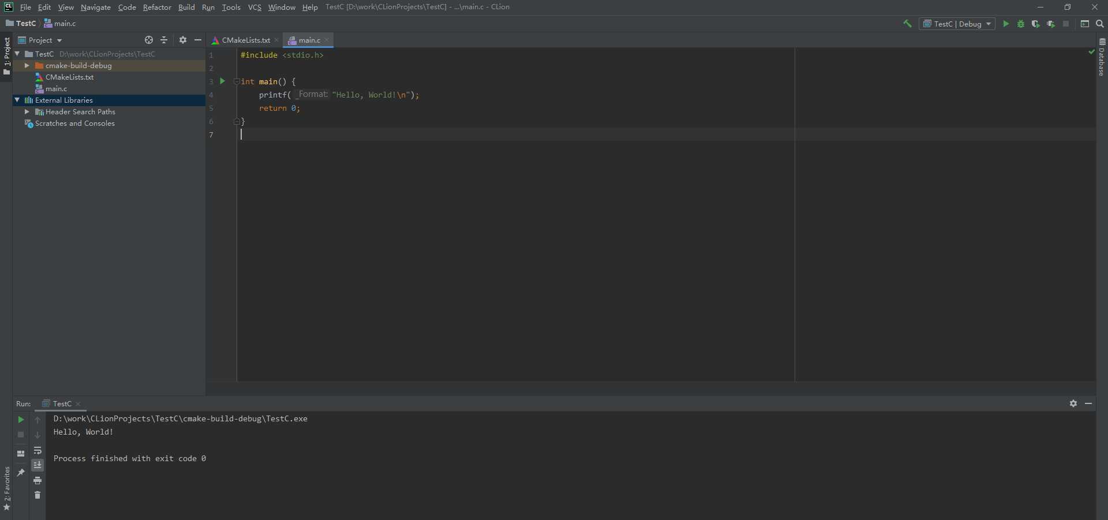Close the TestC run tab
Image resolution: width=1108 pixels, height=520 pixels.
pos(78,403)
